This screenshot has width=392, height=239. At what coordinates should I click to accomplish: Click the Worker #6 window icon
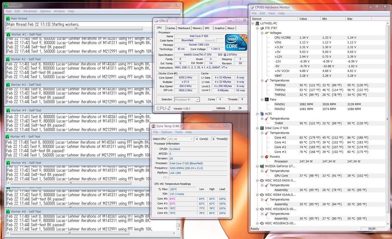[8, 163]
